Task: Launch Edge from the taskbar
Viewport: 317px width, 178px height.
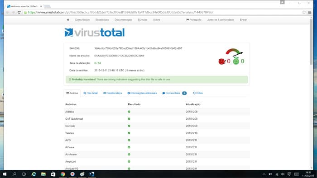Action: click(x=34, y=174)
